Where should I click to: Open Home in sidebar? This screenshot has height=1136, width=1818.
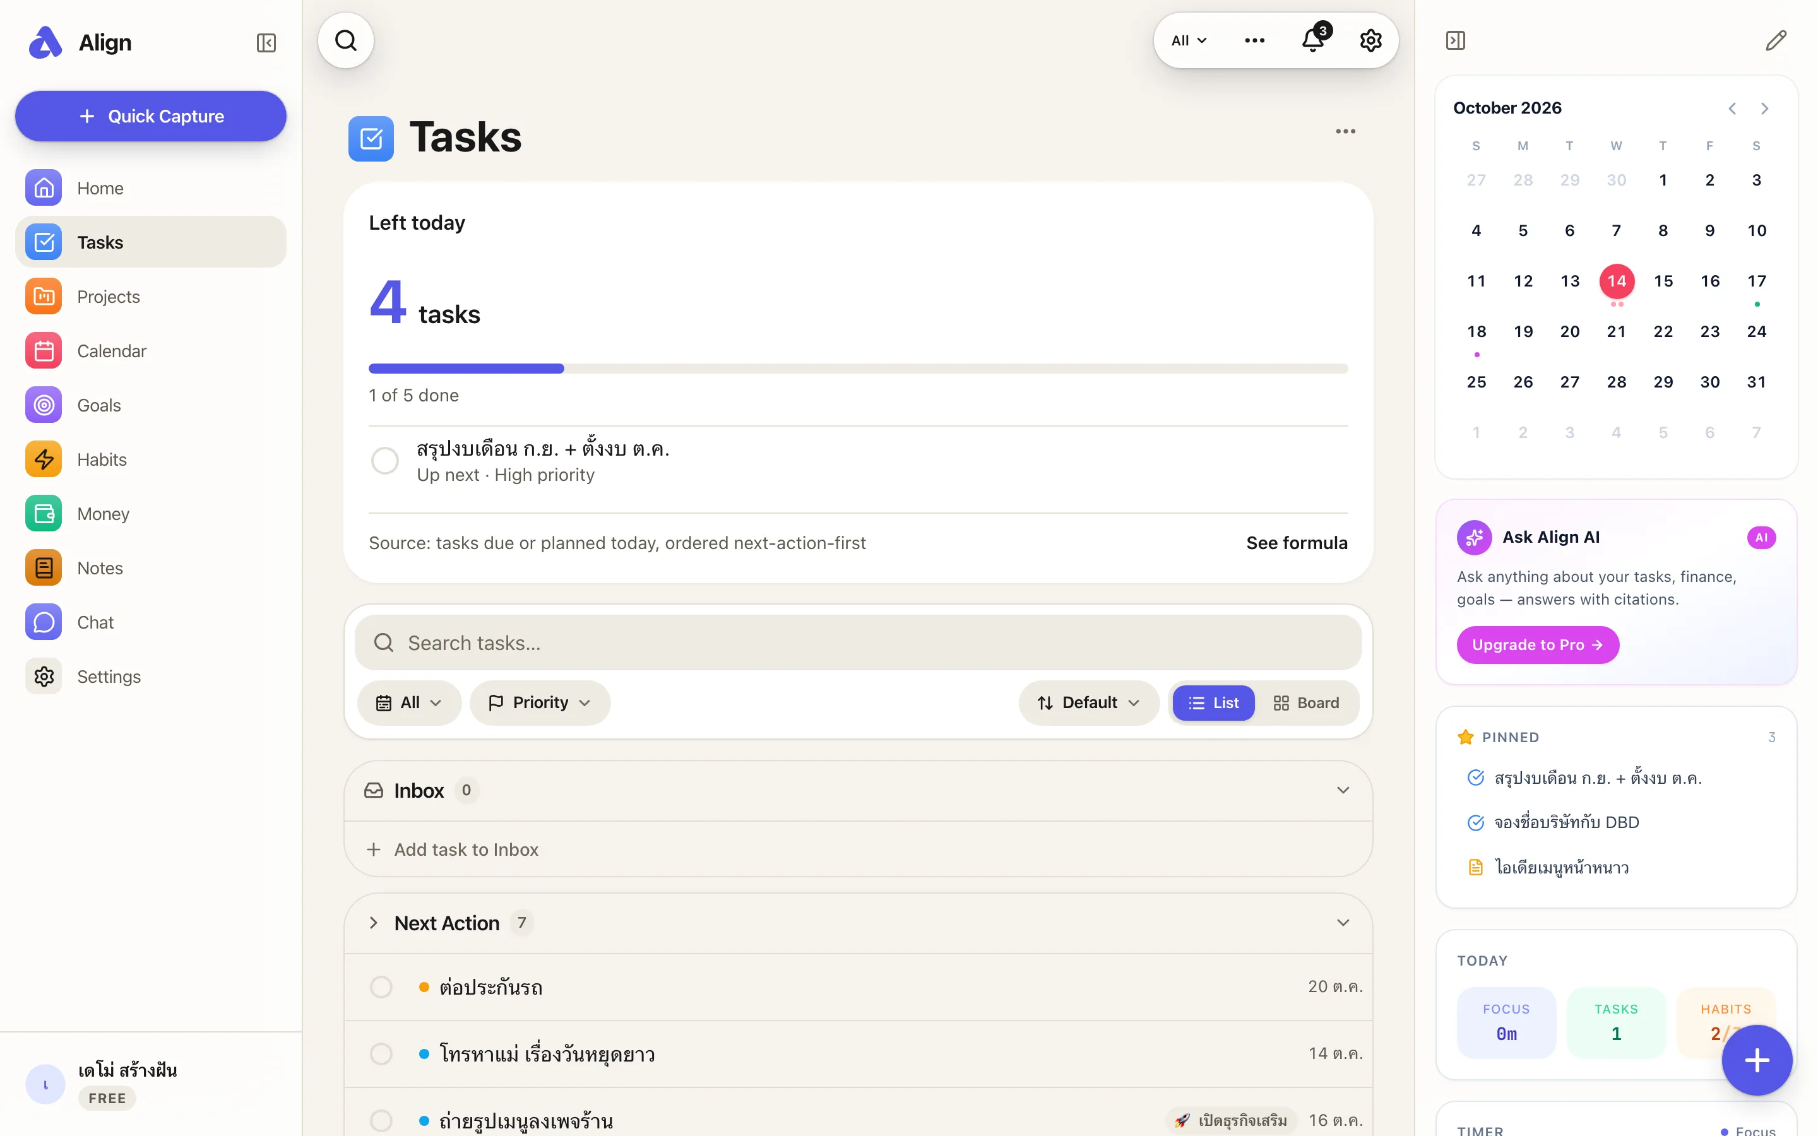click(x=150, y=188)
